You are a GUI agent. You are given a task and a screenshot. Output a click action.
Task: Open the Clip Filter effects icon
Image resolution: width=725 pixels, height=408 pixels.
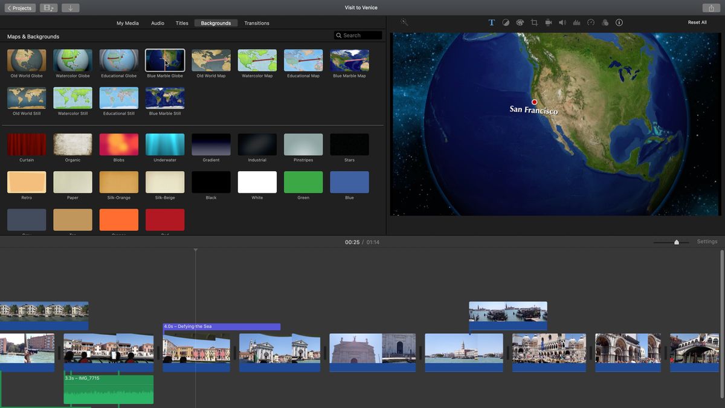[605, 22]
